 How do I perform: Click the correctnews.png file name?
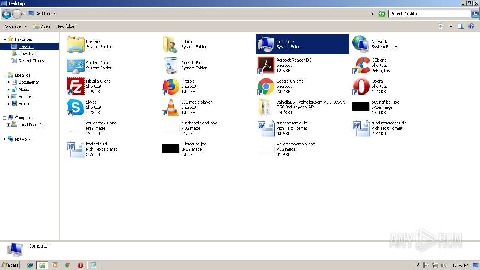pyautogui.click(x=101, y=123)
